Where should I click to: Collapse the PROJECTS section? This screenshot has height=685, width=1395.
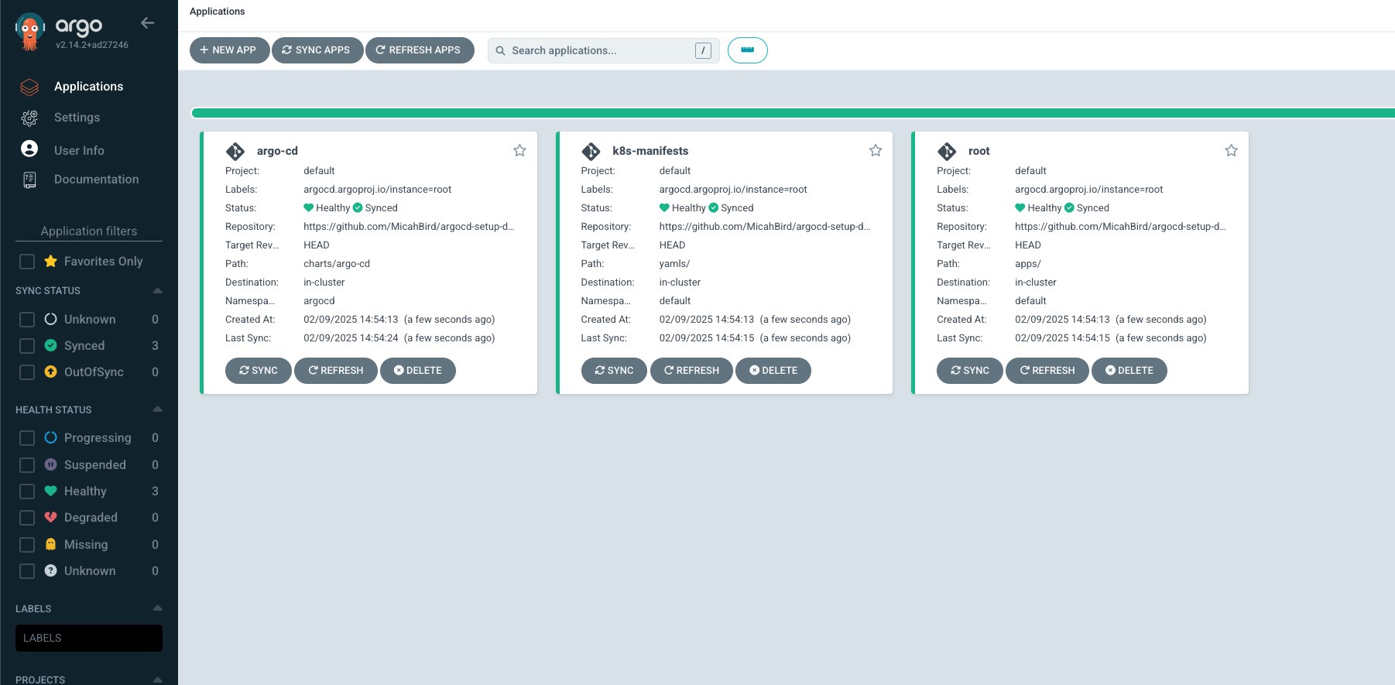tap(157, 680)
